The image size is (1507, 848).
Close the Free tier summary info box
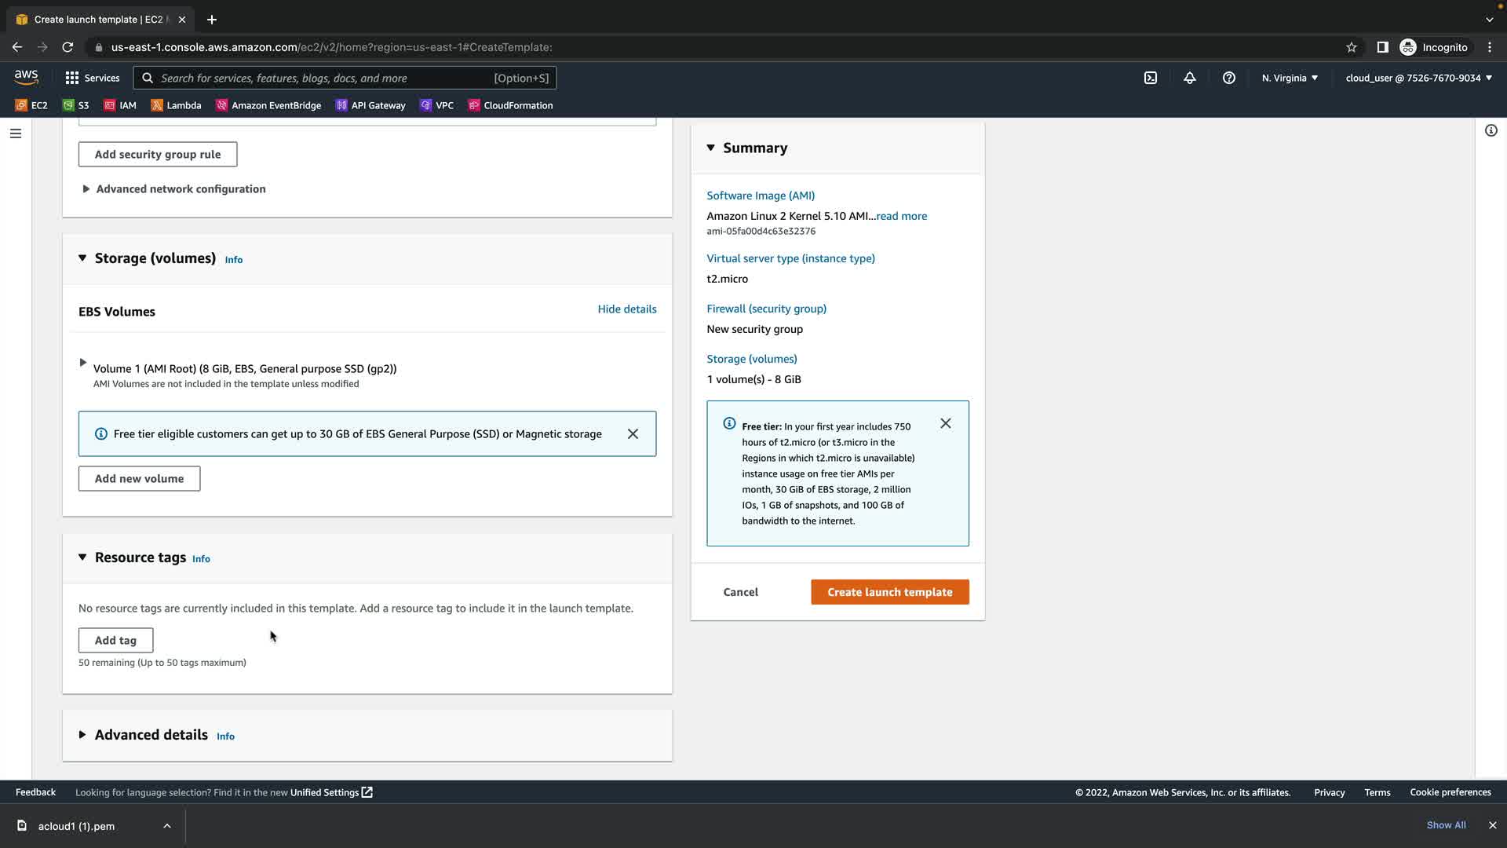[945, 424]
